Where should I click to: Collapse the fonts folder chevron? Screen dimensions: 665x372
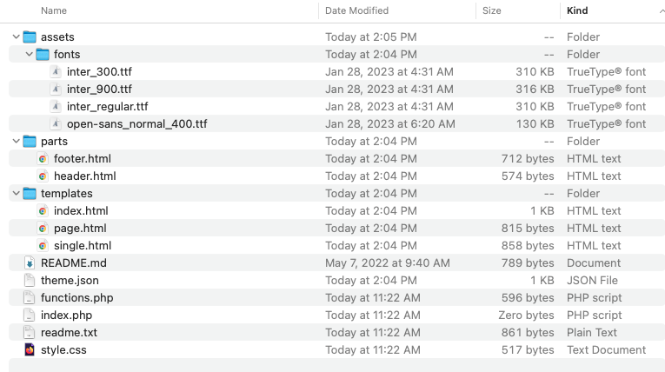pyautogui.click(x=30, y=54)
